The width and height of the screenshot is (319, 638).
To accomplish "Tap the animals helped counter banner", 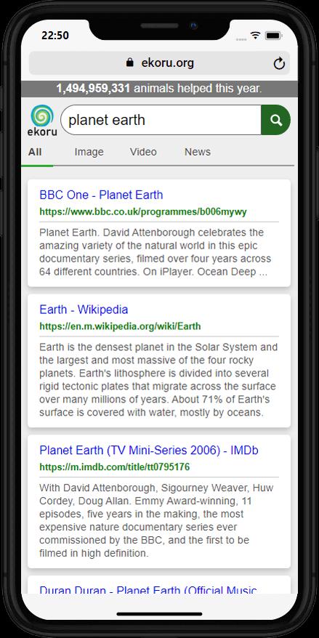I will coord(160,89).
